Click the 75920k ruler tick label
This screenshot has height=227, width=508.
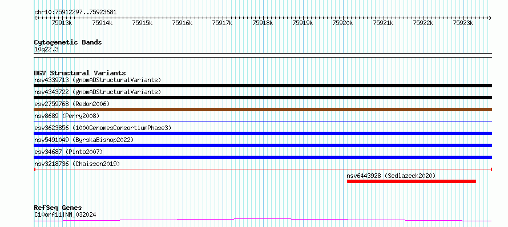tap(343, 23)
